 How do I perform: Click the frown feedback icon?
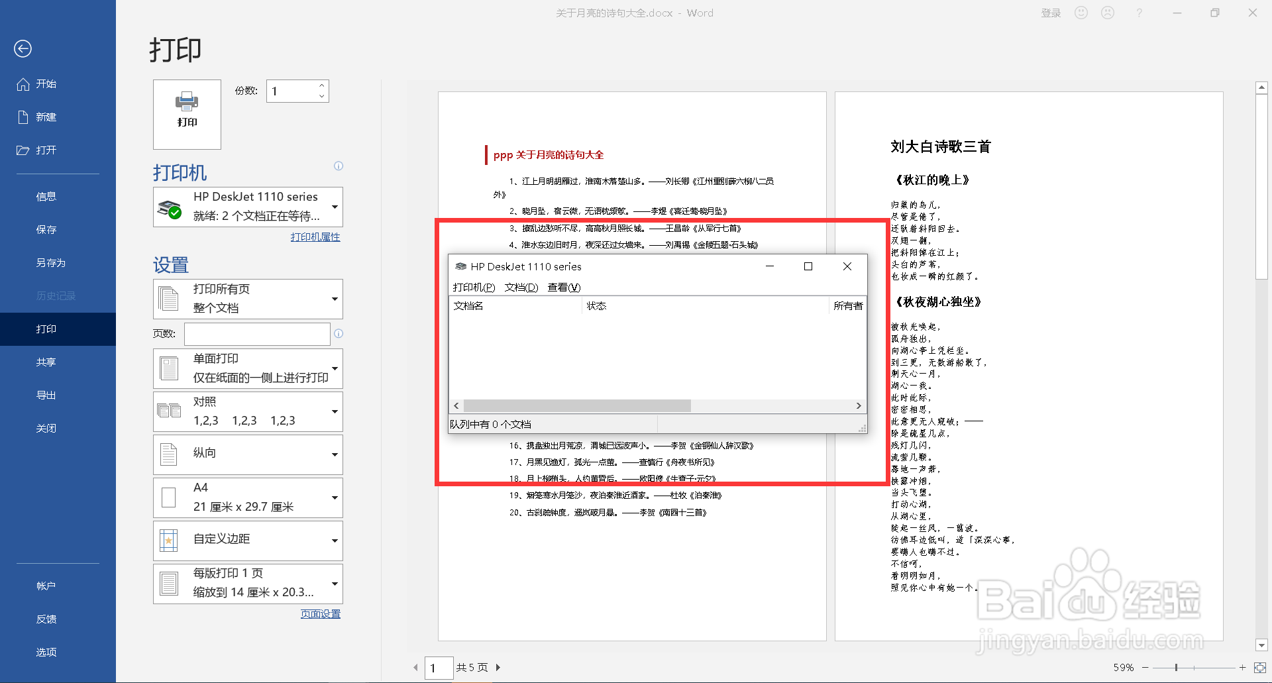coord(1108,13)
